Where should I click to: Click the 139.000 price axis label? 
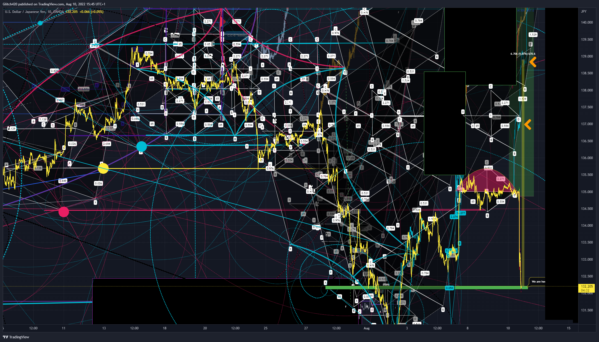click(587, 56)
